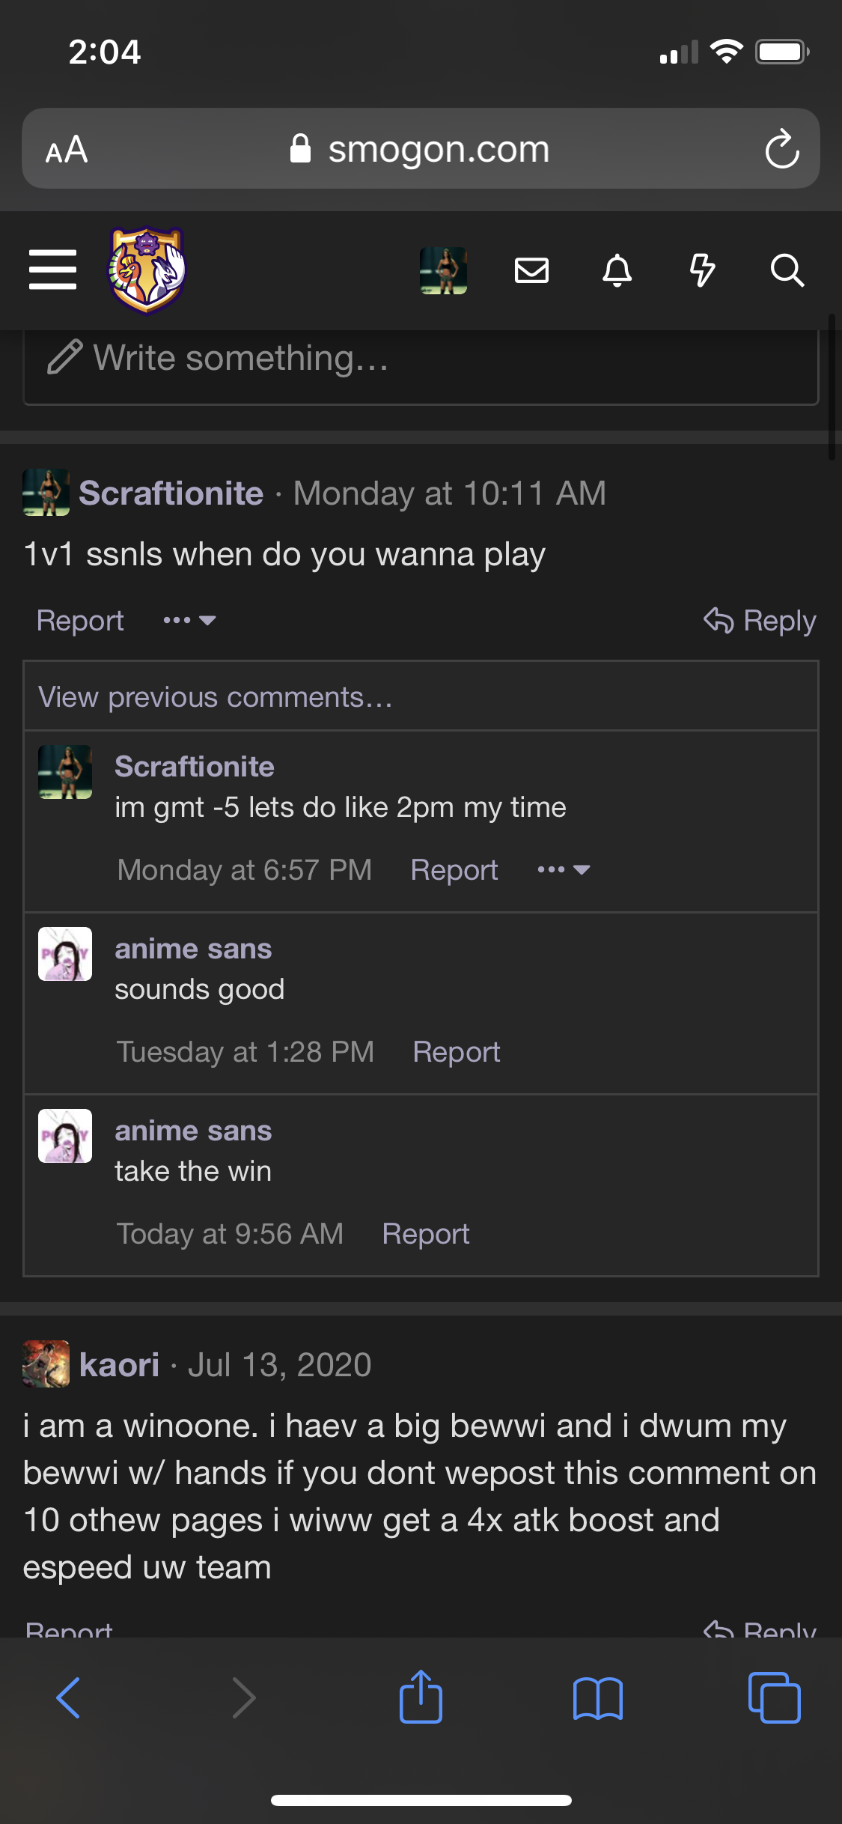Open the AA reader text-size menu
The height and width of the screenshot is (1824, 842).
67,149
